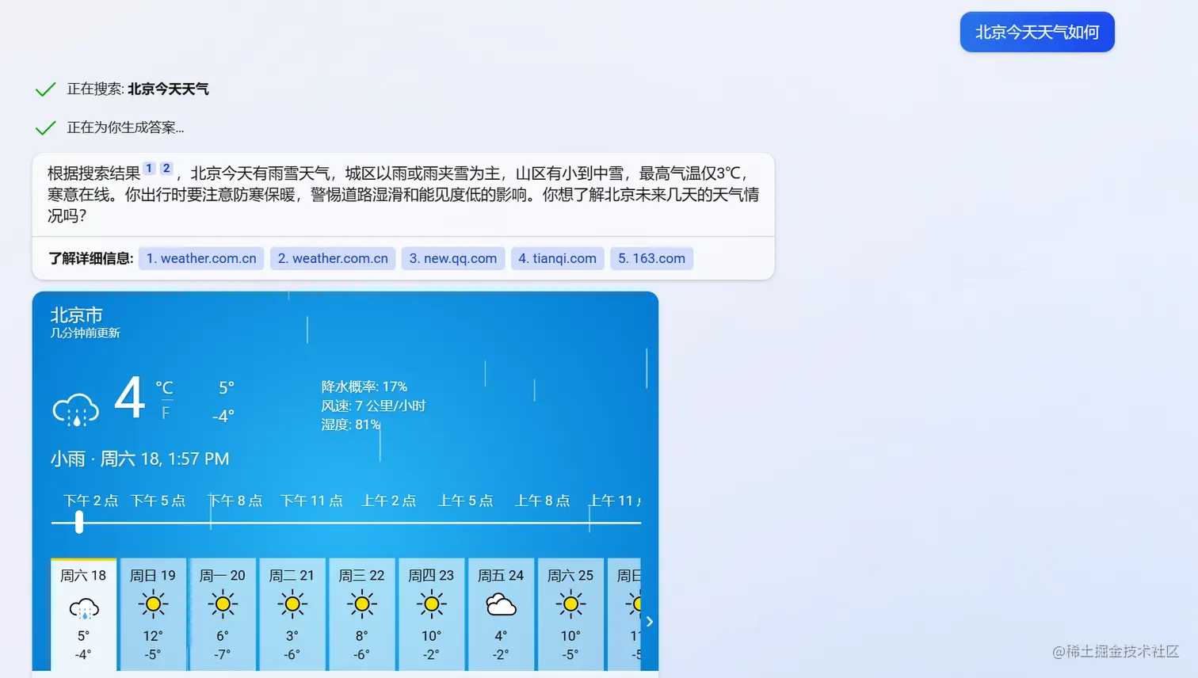This screenshot has height=678, width=1198.
Task: Select the sun icon on 周四 23 card
Action: [432, 604]
